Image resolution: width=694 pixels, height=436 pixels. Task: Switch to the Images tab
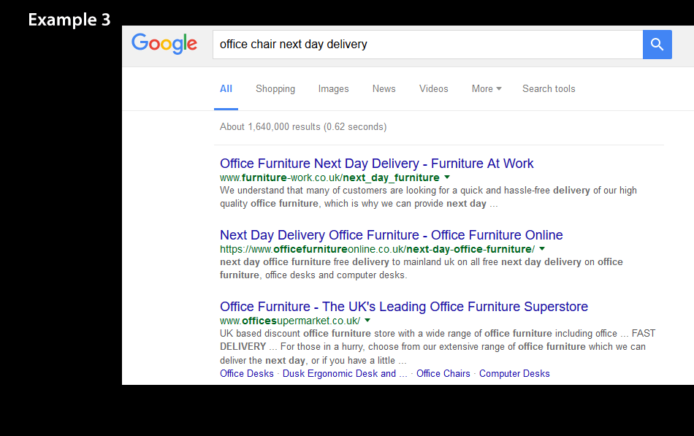(x=333, y=89)
